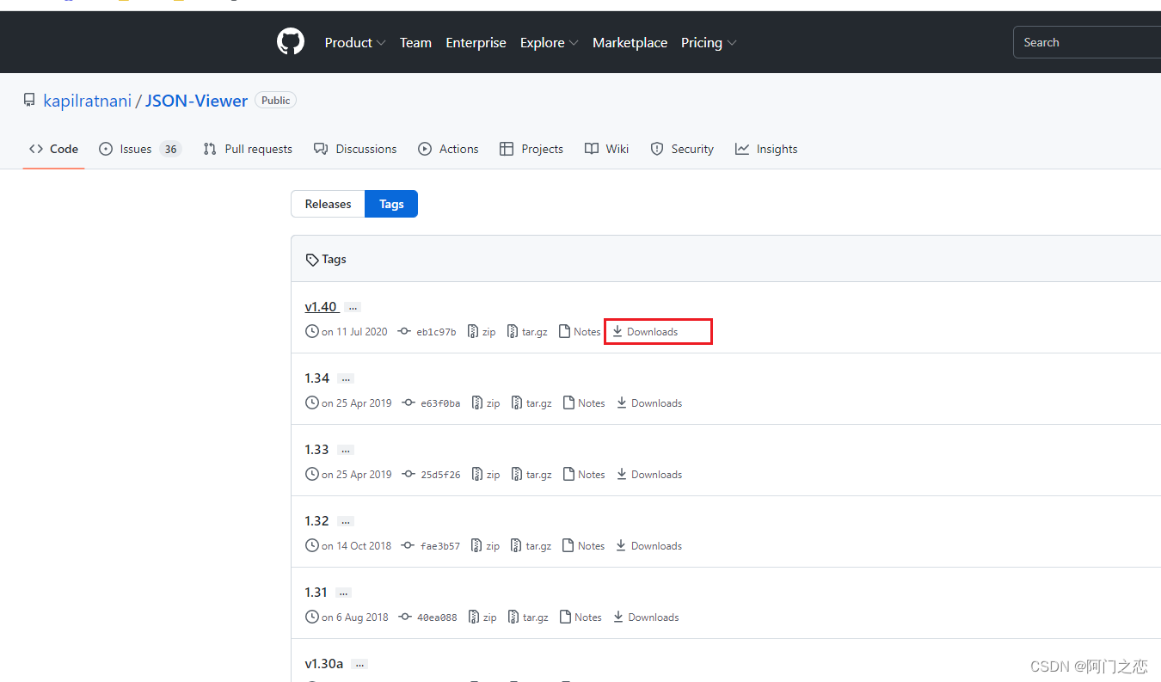Open the JSON-Viewer repository link
The image size is (1161, 682).
(x=196, y=101)
